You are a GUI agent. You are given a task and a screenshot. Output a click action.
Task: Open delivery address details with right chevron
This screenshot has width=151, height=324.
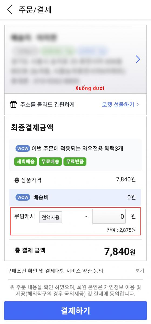138,59
